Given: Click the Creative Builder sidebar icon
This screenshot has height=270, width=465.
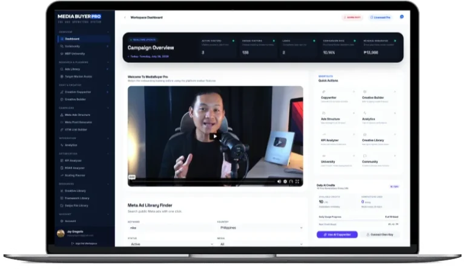Looking at the screenshot, I should coord(62,100).
